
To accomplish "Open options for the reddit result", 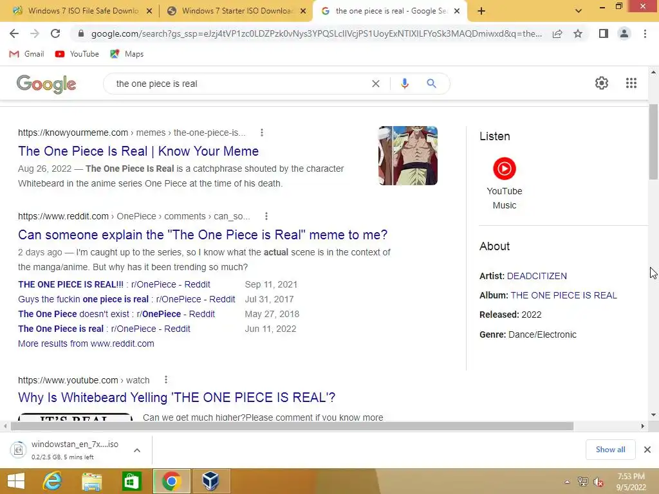I will pyautogui.click(x=266, y=216).
